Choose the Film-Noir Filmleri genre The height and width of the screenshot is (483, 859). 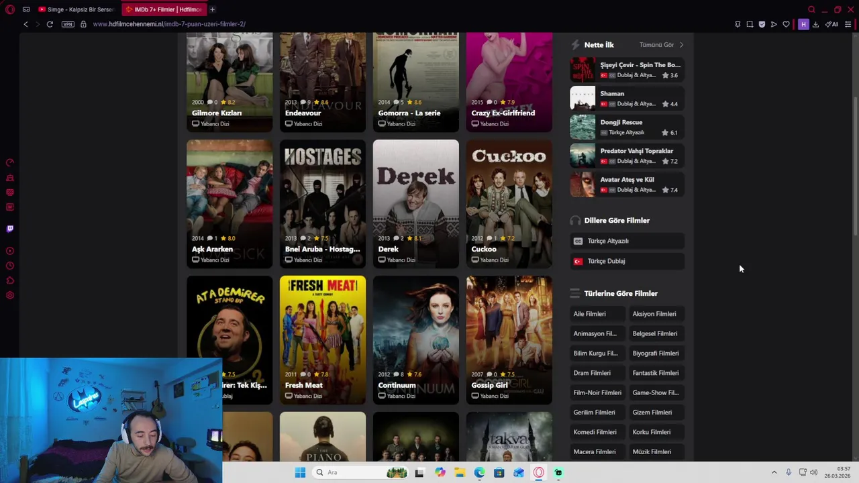coord(597,392)
